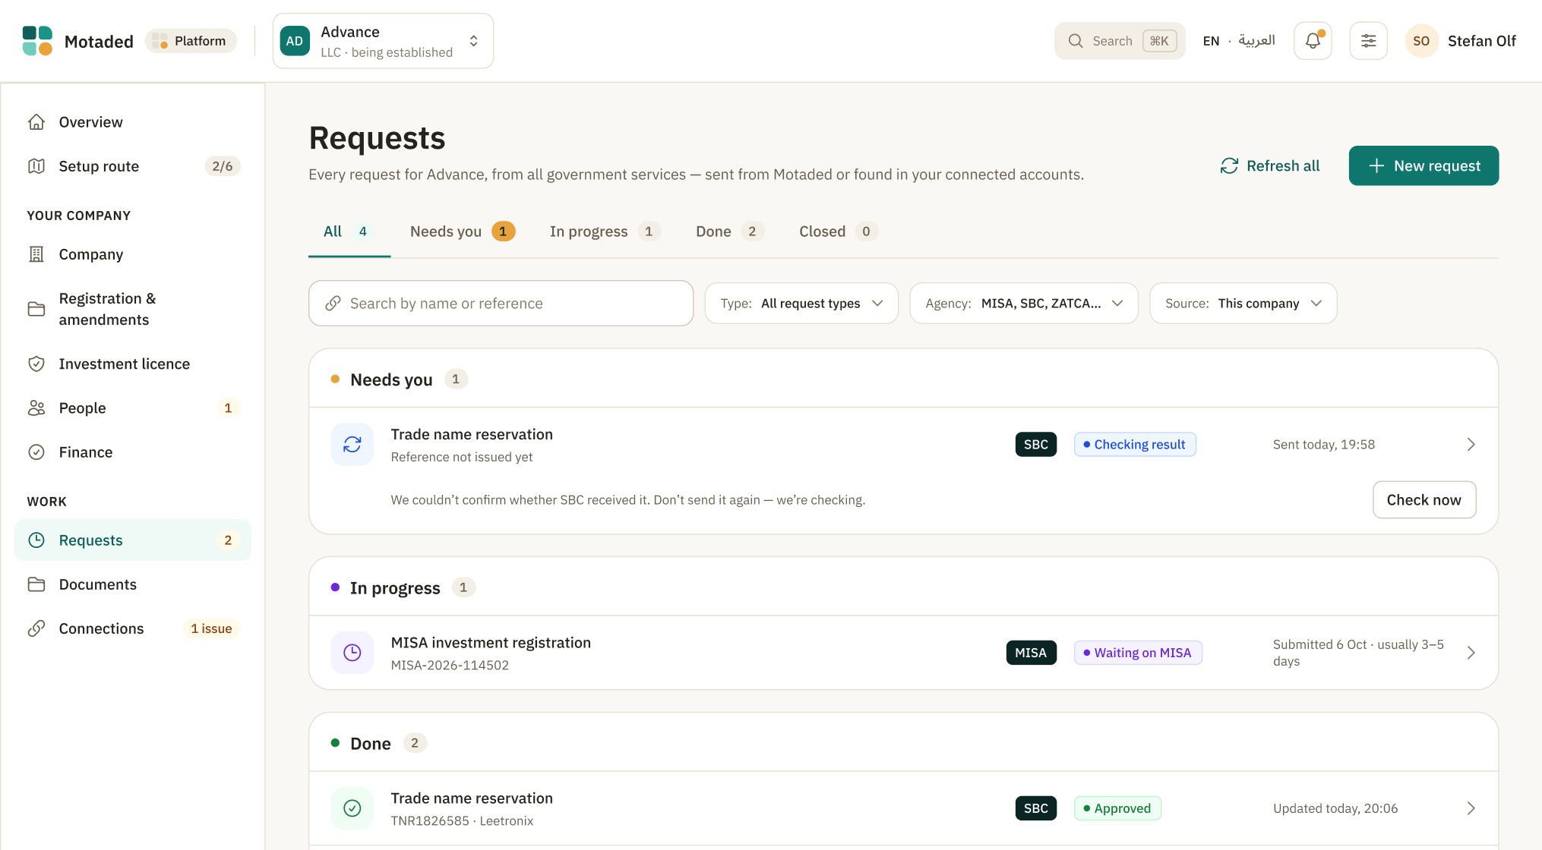The width and height of the screenshot is (1542, 850).
Task: Open the Type request types dropdown
Action: tap(801, 304)
